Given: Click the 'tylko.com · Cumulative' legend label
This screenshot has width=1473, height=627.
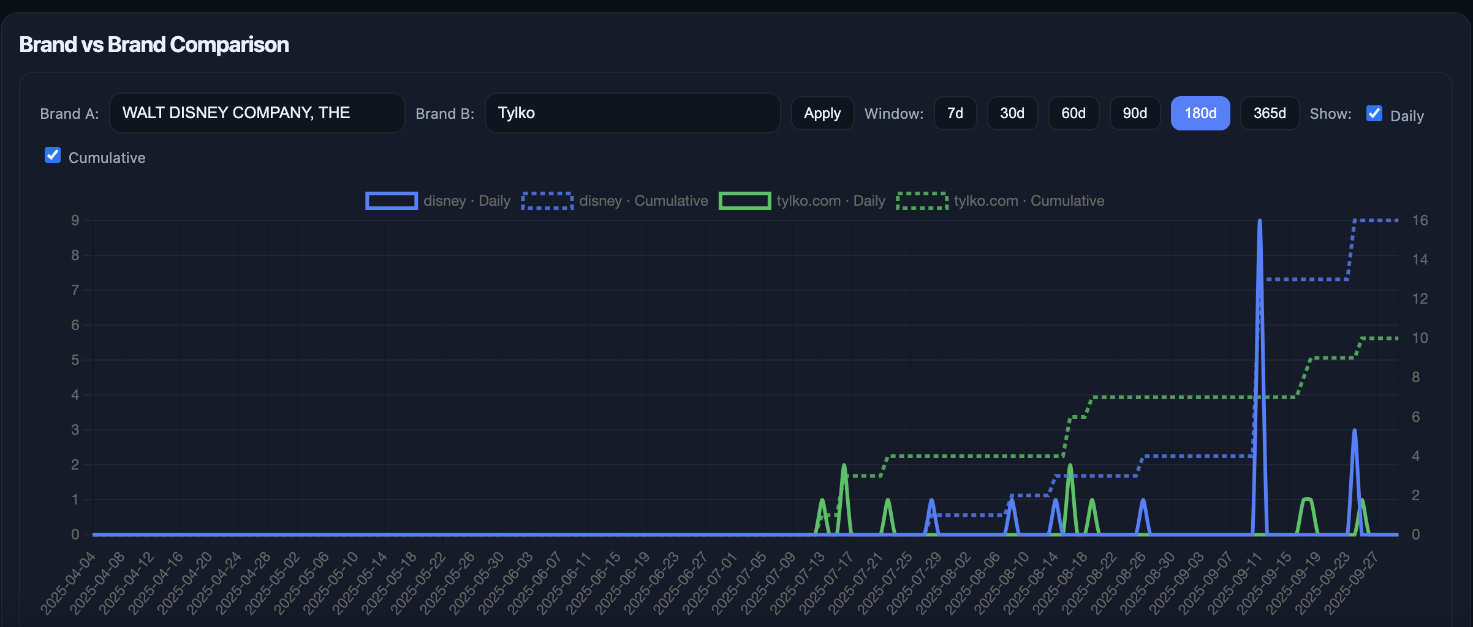Looking at the screenshot, I should [1029, 201].
